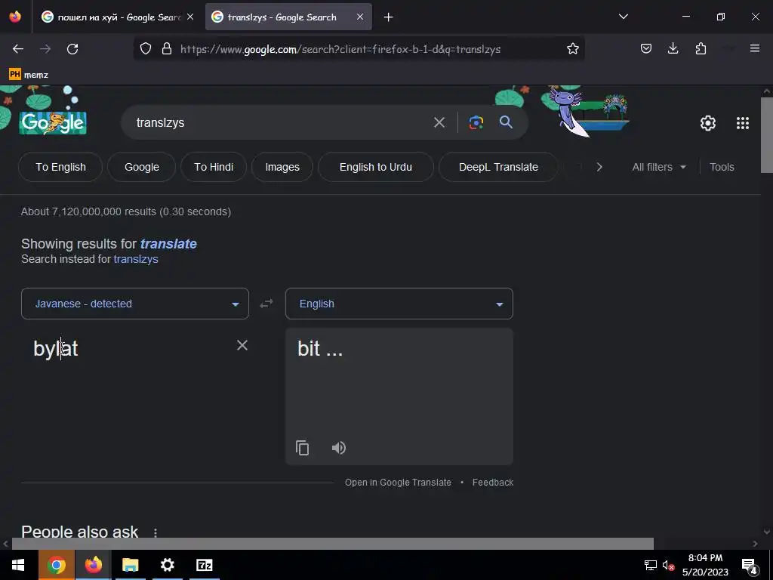Click the Firefox forward arrow
The width and height of the screenshot is (773, 580).
45,49
